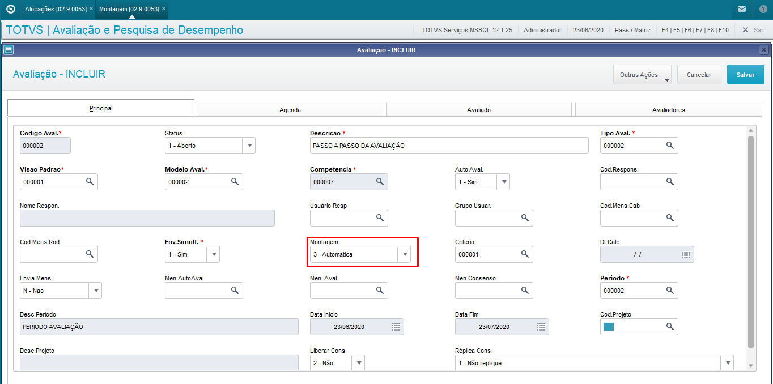773x384 pixels.
Task: Click the form's vertical scrollbar thumb
Action: pos(751,242)
